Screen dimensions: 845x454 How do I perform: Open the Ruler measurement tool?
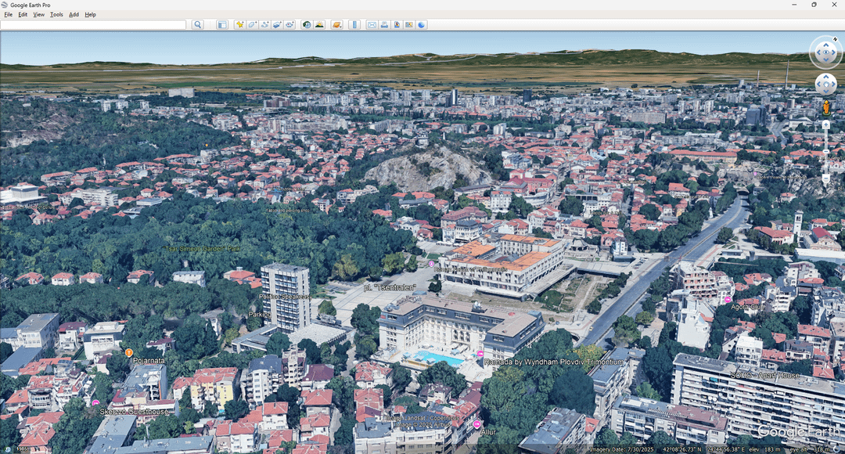pos(354,25)
